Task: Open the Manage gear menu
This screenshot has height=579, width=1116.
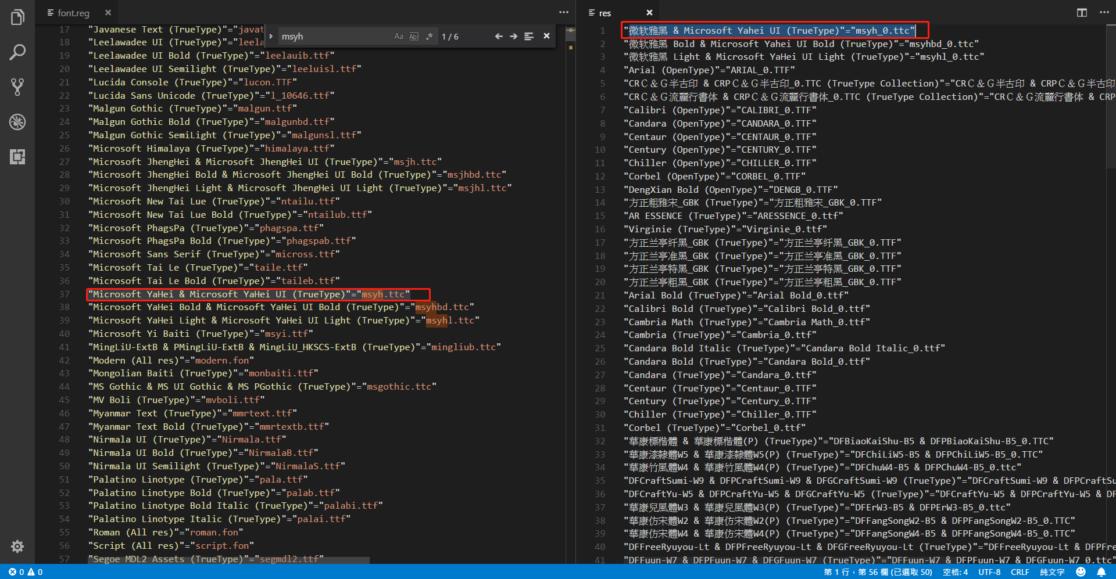Action: pyautogui.click(x=17, y=546)
